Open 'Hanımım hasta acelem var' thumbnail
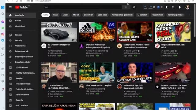196x110 pixels. pyautogui.click(x=135, y=32)
